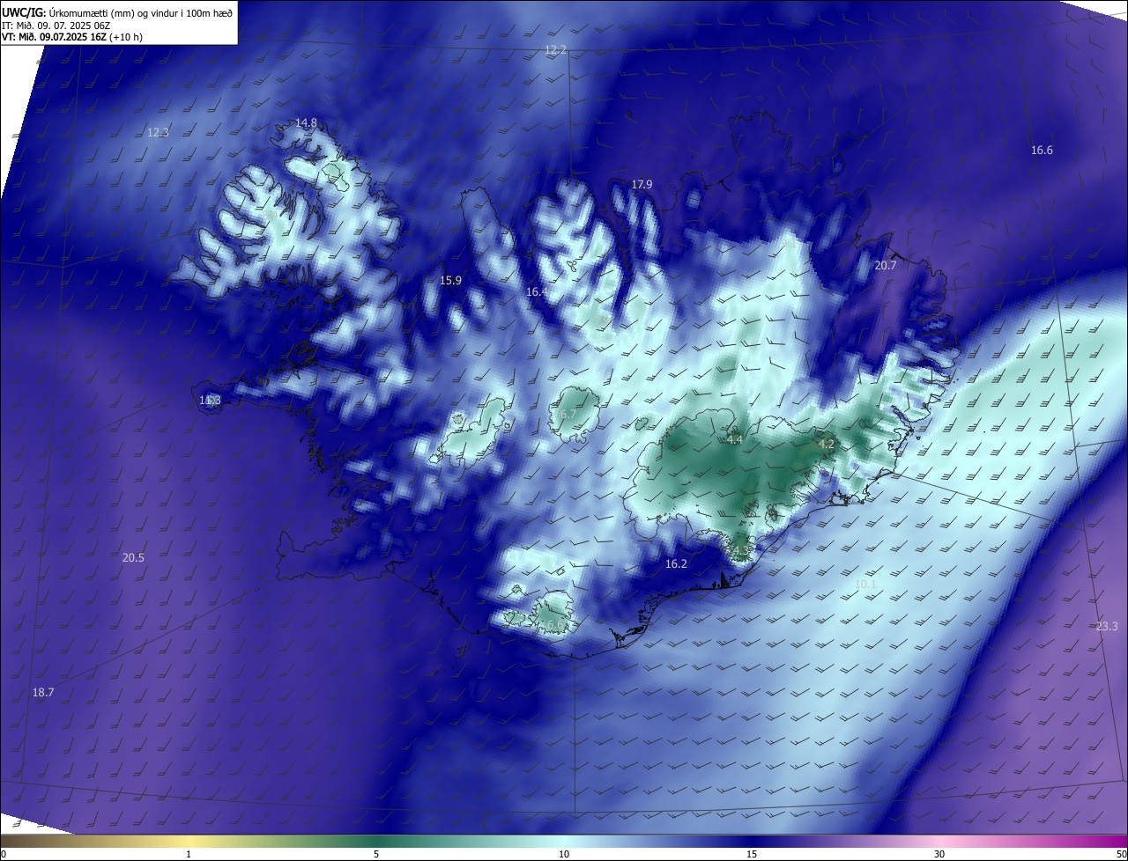Click the legend tick label 1
The image size is (1128, 861).
(x=189, y=854)
